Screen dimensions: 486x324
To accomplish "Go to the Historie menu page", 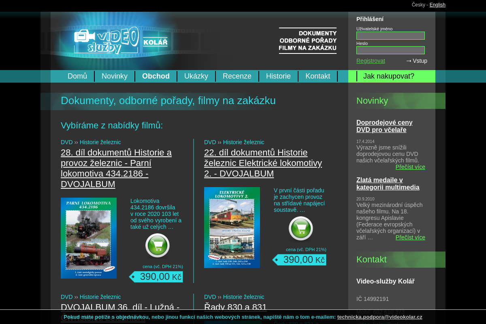I will (x=278, y=76).
